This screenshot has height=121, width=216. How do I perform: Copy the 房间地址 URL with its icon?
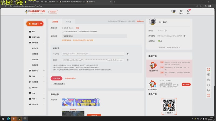[184, 36]
